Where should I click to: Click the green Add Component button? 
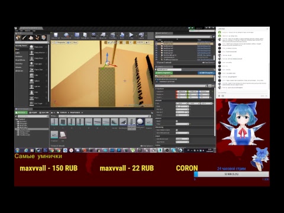coord(164,73)
